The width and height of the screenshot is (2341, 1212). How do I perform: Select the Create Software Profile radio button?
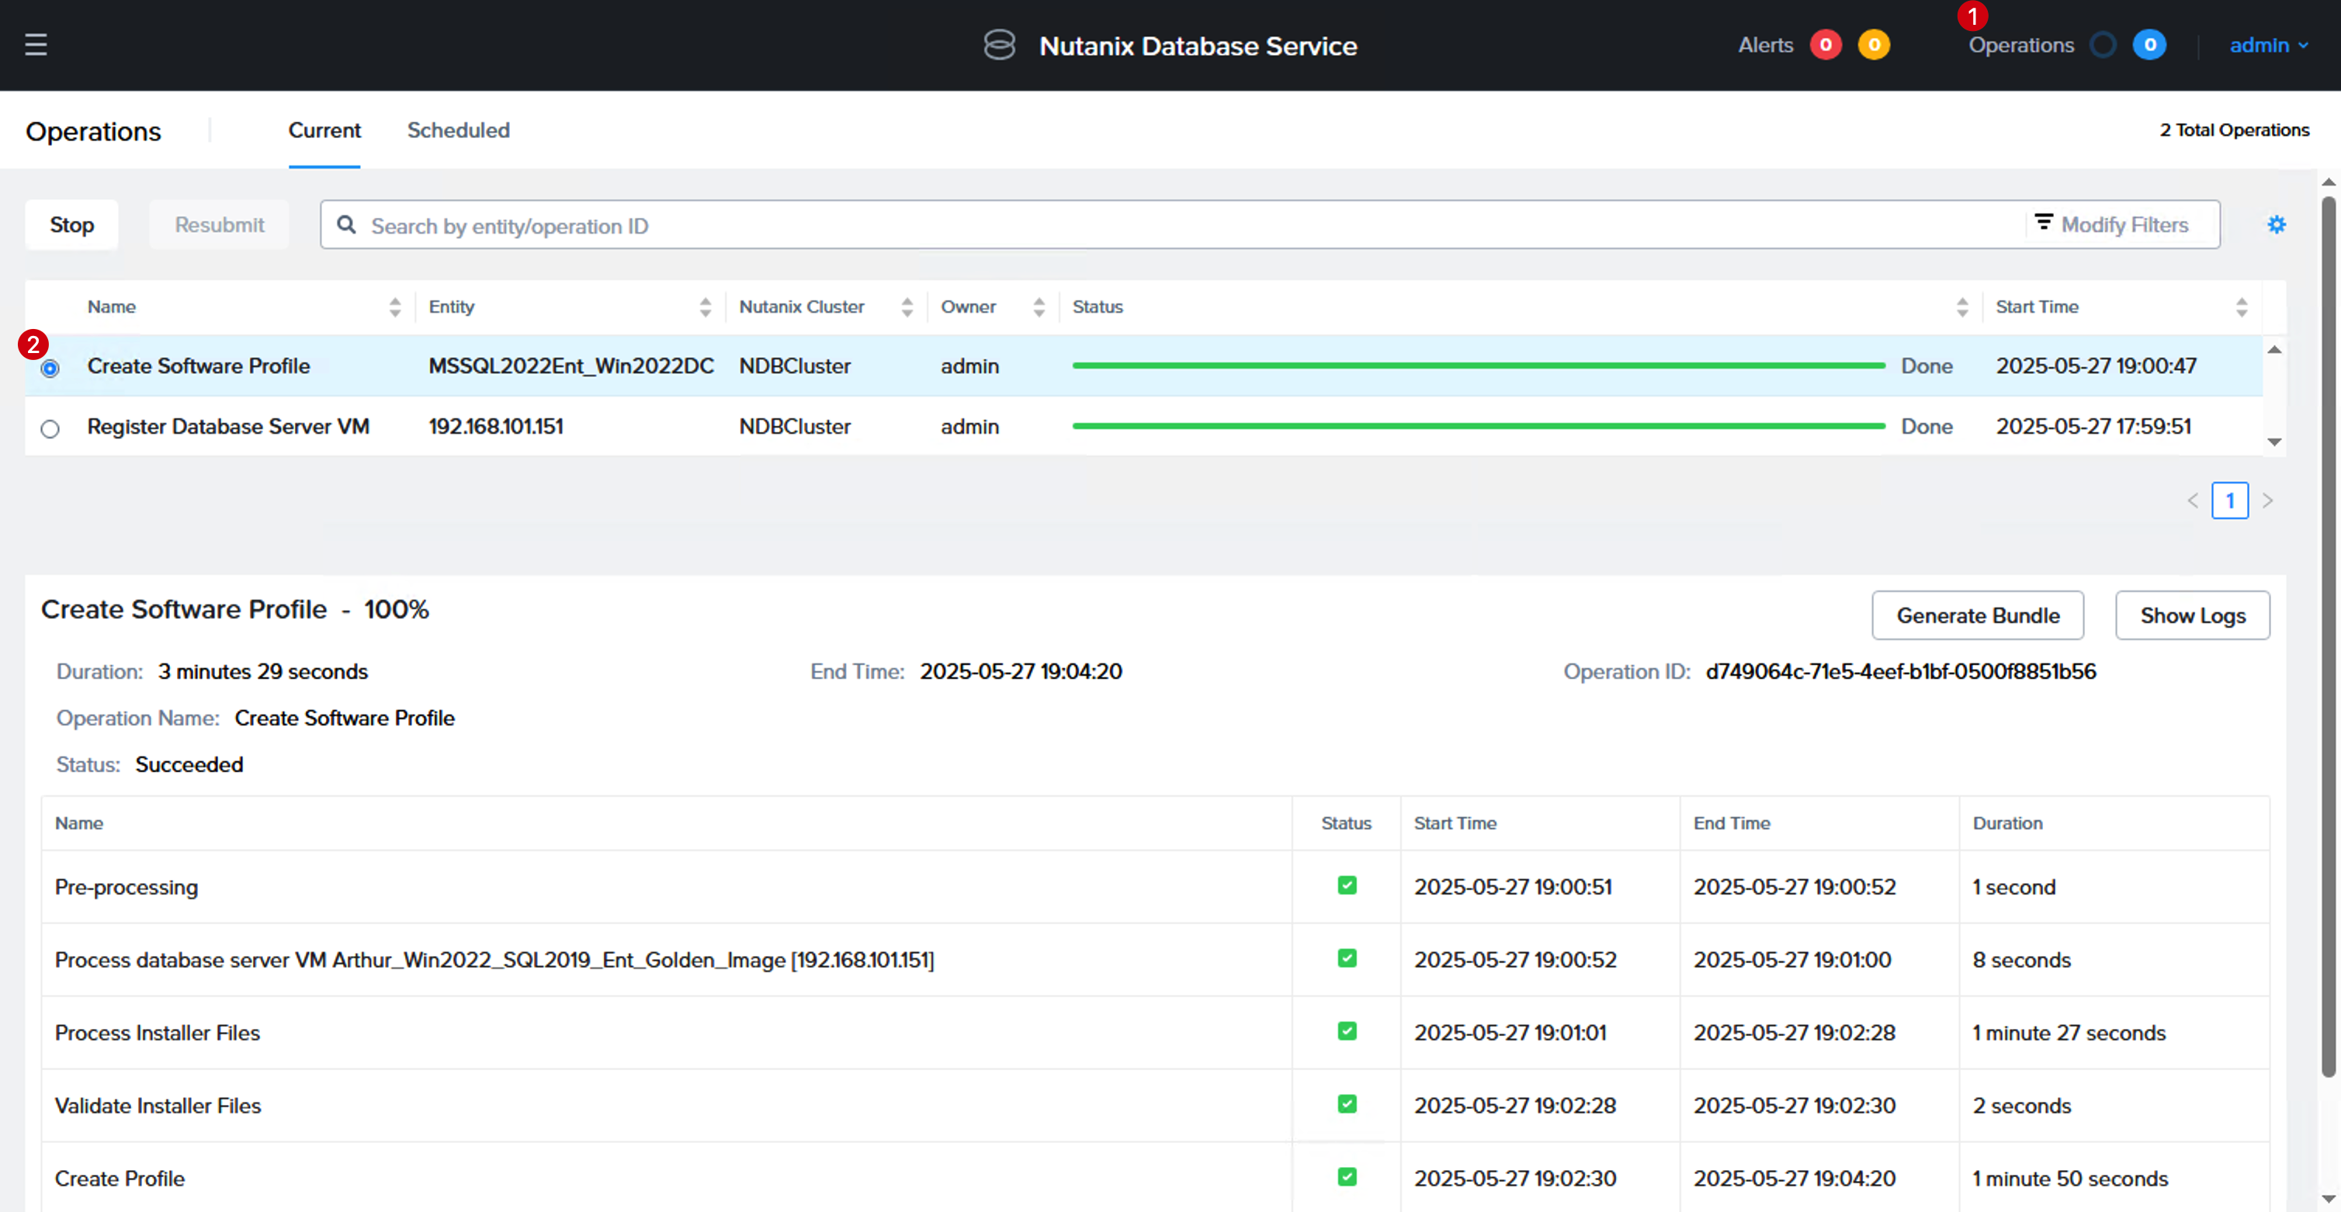pyautogui.click(x=50, y=368)
